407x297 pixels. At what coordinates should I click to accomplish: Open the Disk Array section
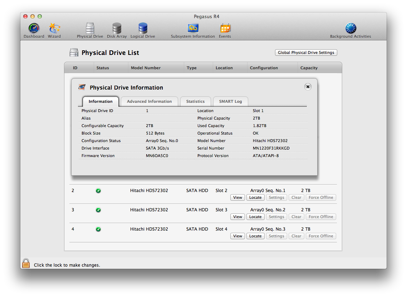tap(117, 30)
